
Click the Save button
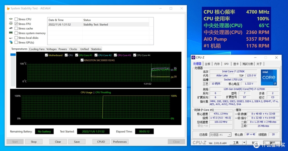(x=77, y=142)
